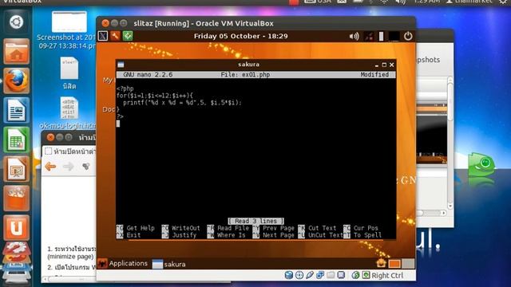Open the SliTaz terminal launcher icon
The image size is (511, 287).
click(x=103, y=36)
